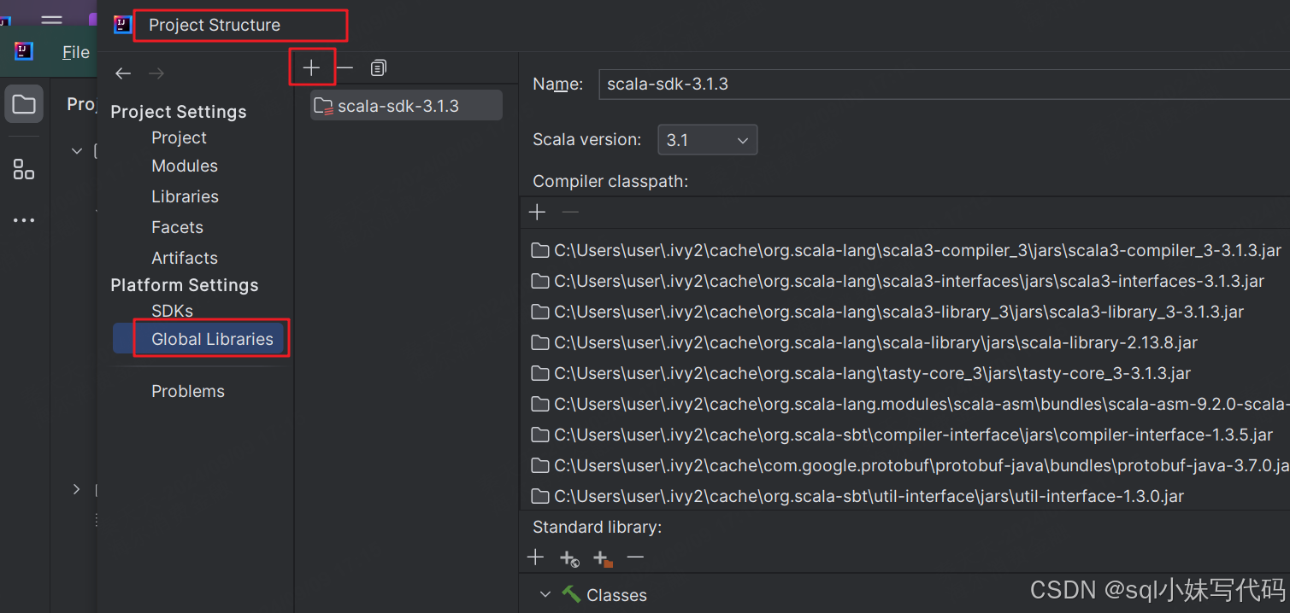
Task: Remove selected compiler classpath entry with minus icon
Action: [x=570, y=212]
